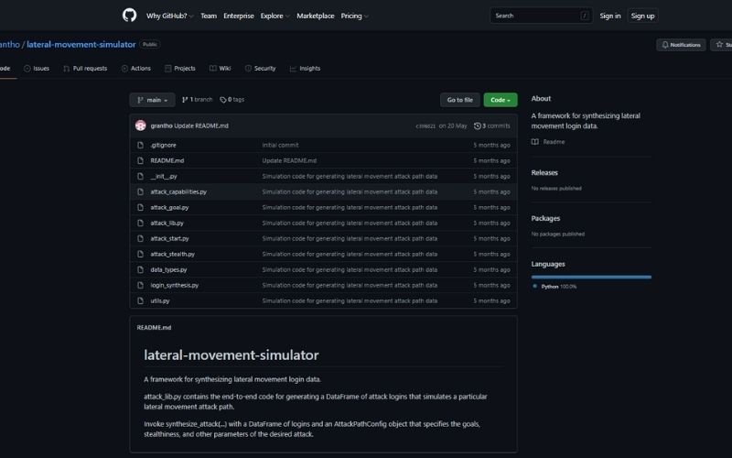This screenshot has height=458, width=732.
Task: Open the .gitignore file
Action: point(164,146)
